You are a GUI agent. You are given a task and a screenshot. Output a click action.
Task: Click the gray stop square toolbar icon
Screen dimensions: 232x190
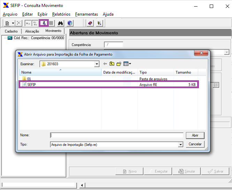51,23
